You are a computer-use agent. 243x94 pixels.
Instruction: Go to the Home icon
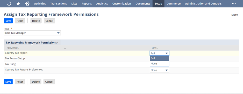coord(27,4)
